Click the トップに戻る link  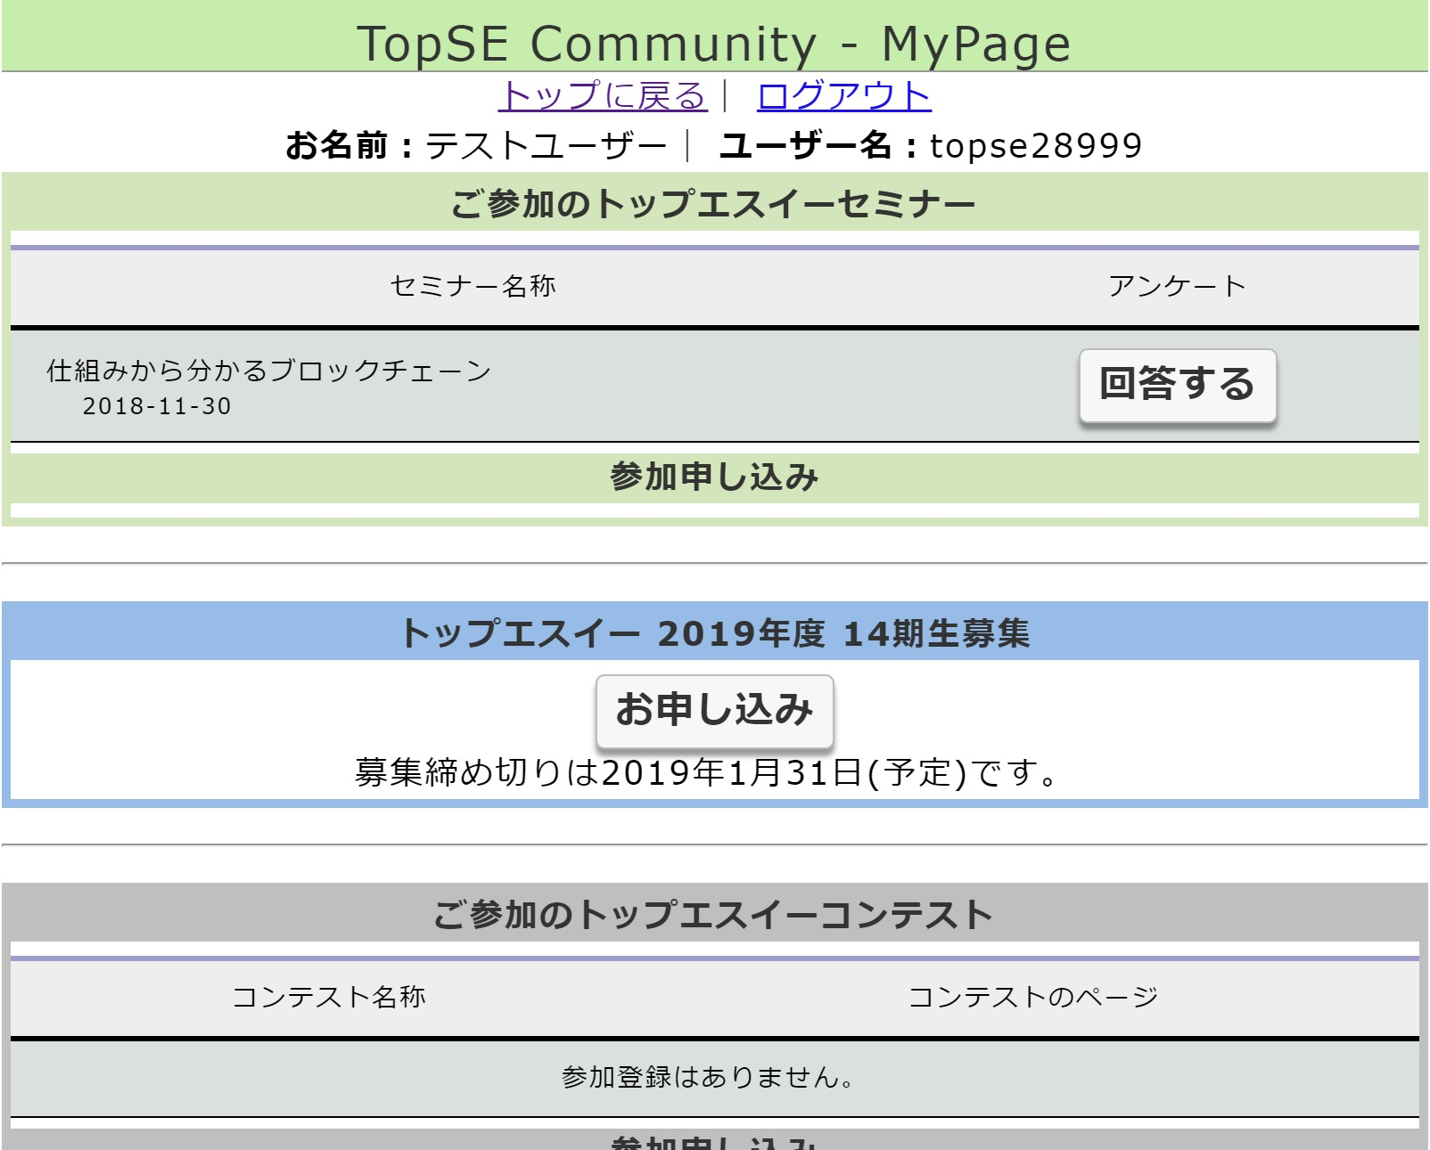point(602,96)
